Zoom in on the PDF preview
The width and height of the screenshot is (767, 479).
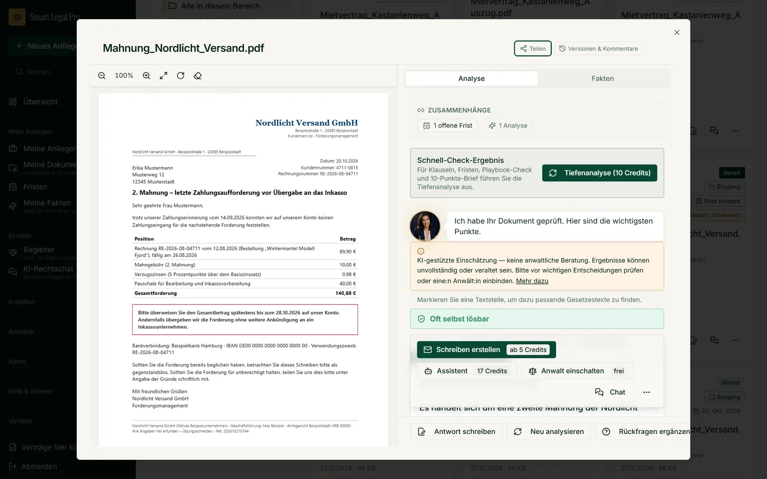coord(147,76)
